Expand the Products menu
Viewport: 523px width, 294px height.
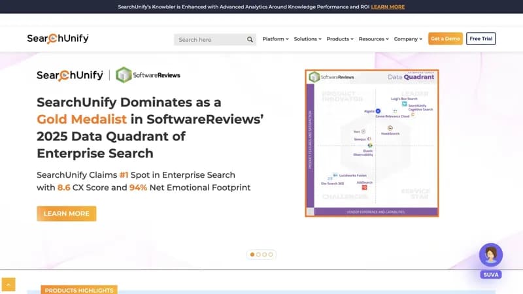[x=340, y=39]
